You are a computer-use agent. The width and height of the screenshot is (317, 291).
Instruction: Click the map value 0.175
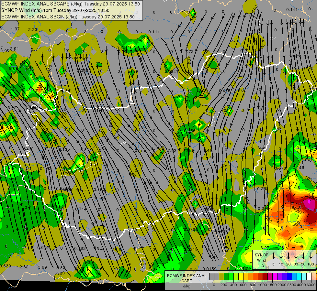coord(64,149)
